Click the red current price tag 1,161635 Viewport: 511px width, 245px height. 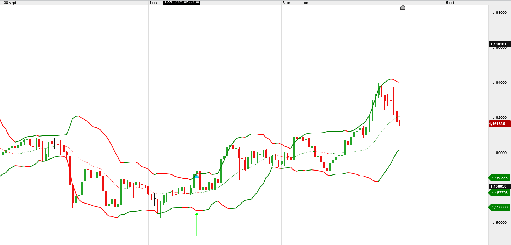coord(500,124)
